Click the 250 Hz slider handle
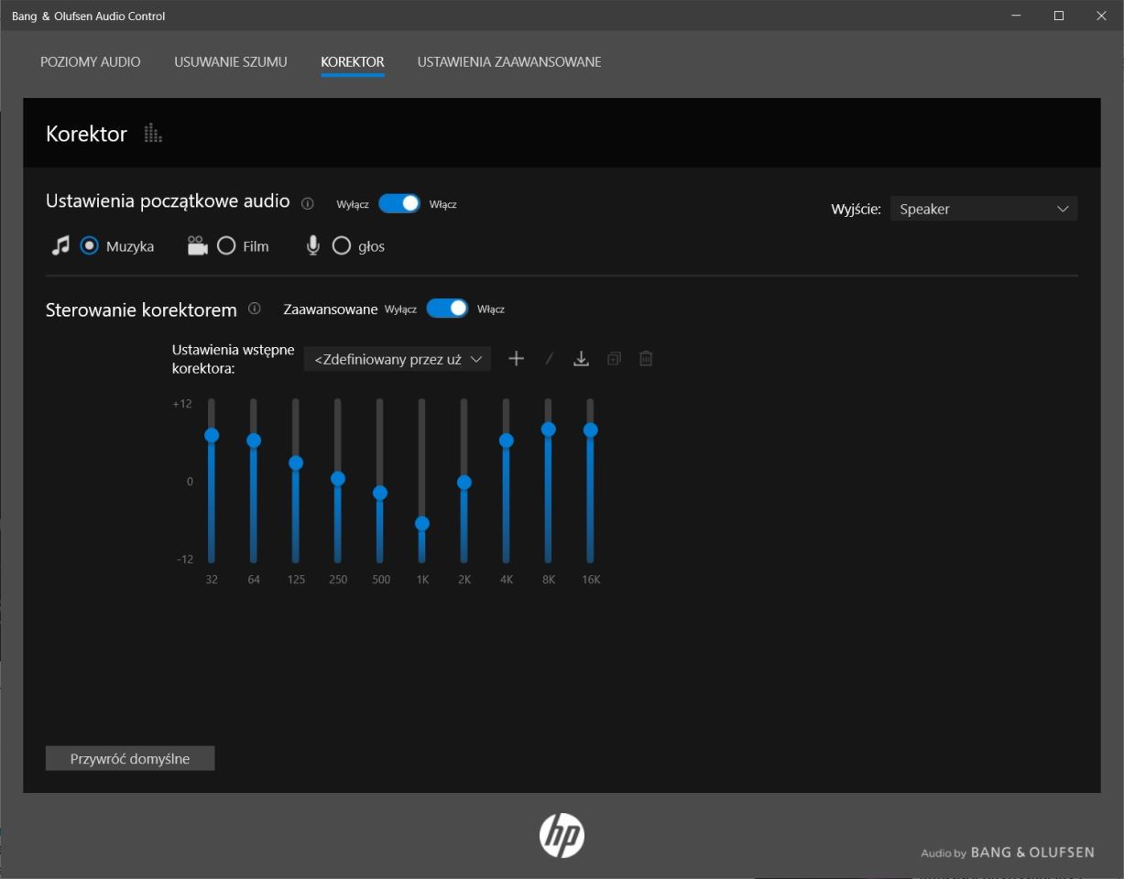1124x879 pixels. [x=338, y=478]
